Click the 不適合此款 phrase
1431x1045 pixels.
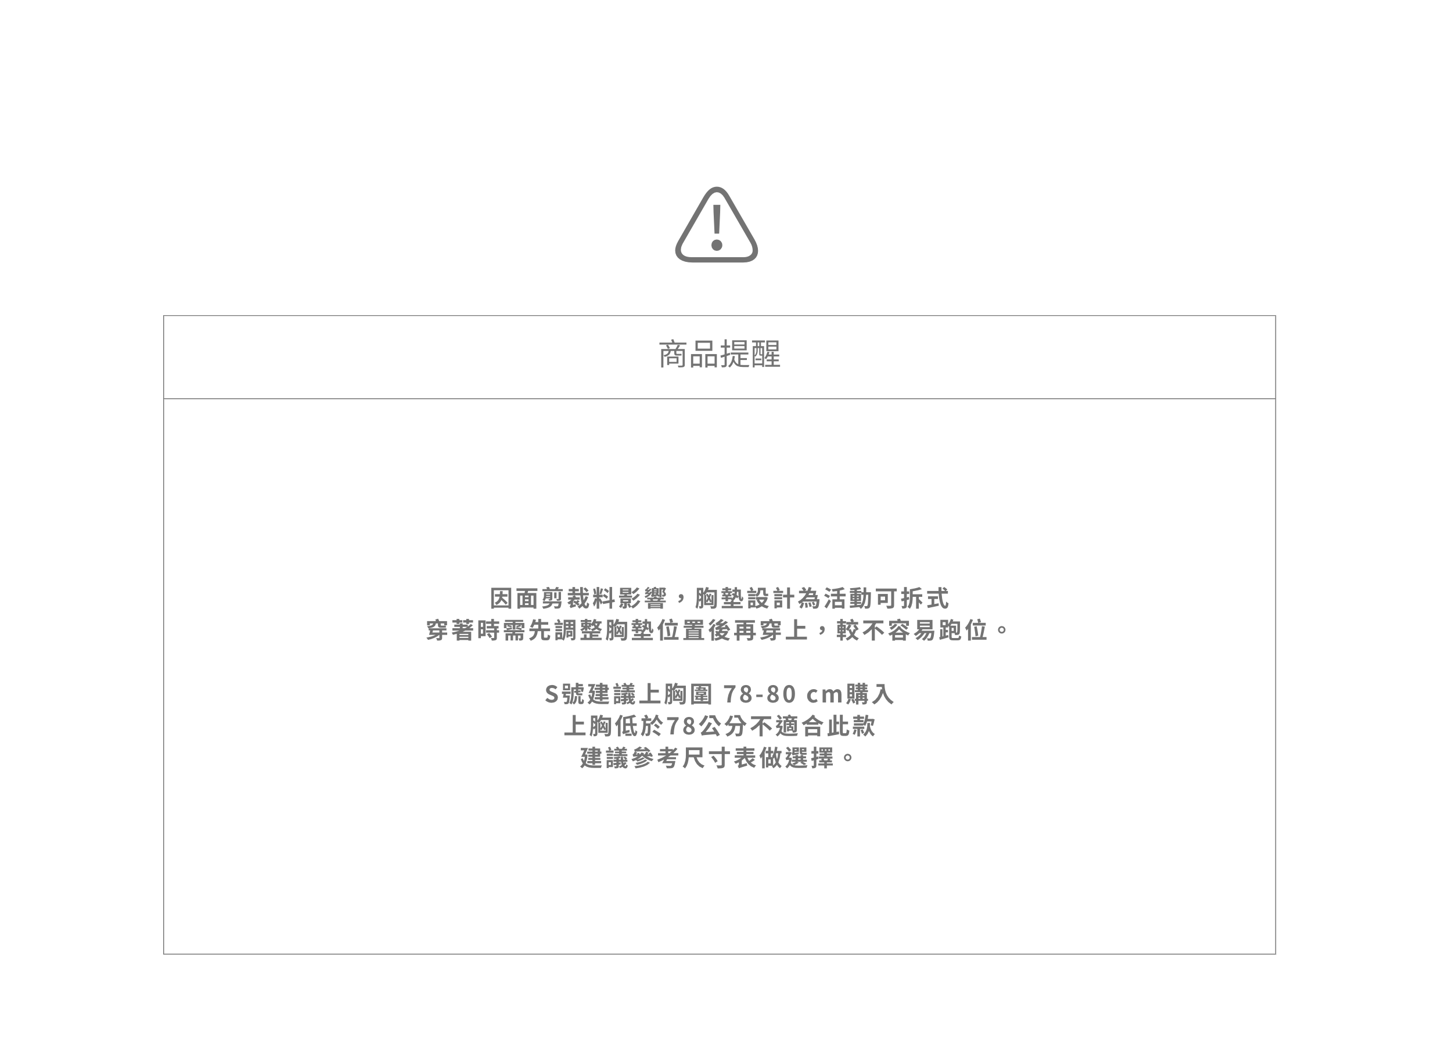pyautogui.click(x=813, y=726)
